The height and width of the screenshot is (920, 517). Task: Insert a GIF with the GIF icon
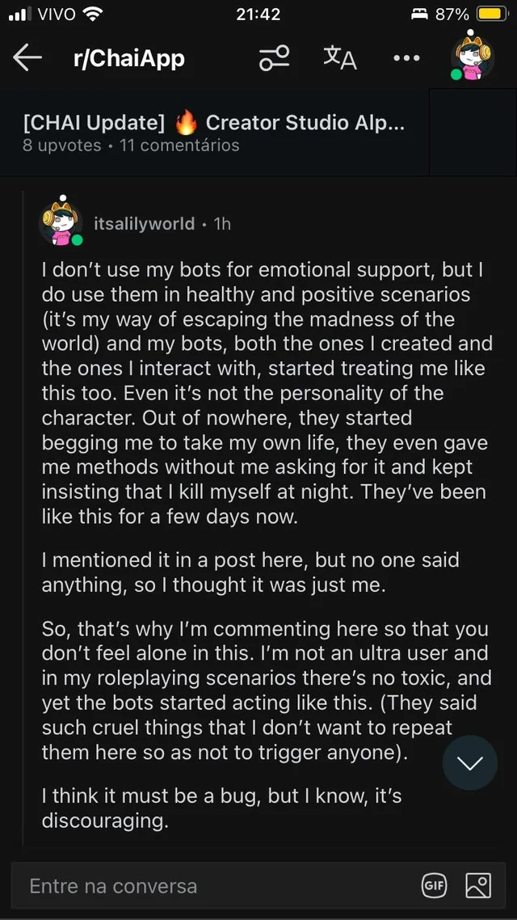pos(434,886)
